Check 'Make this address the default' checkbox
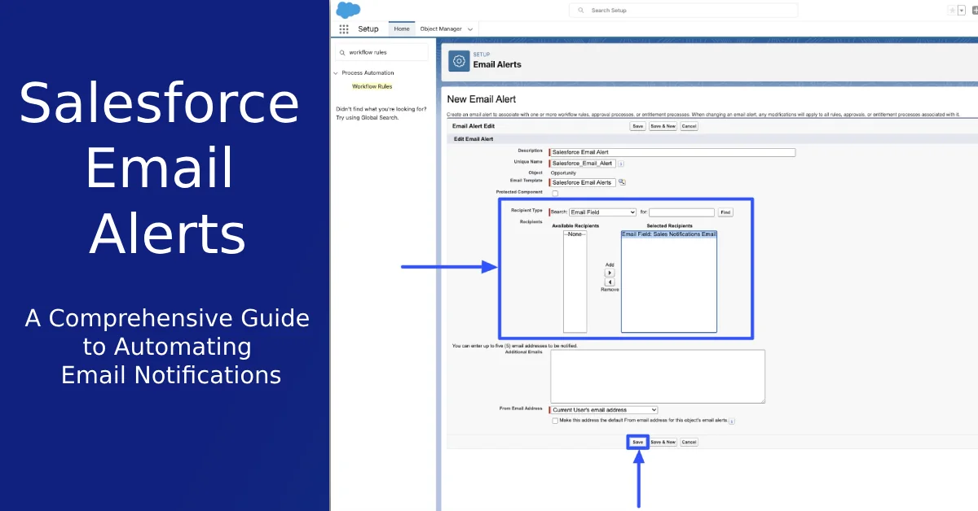Viewport: 978px width, 511px height. click(x=555, y=421)
